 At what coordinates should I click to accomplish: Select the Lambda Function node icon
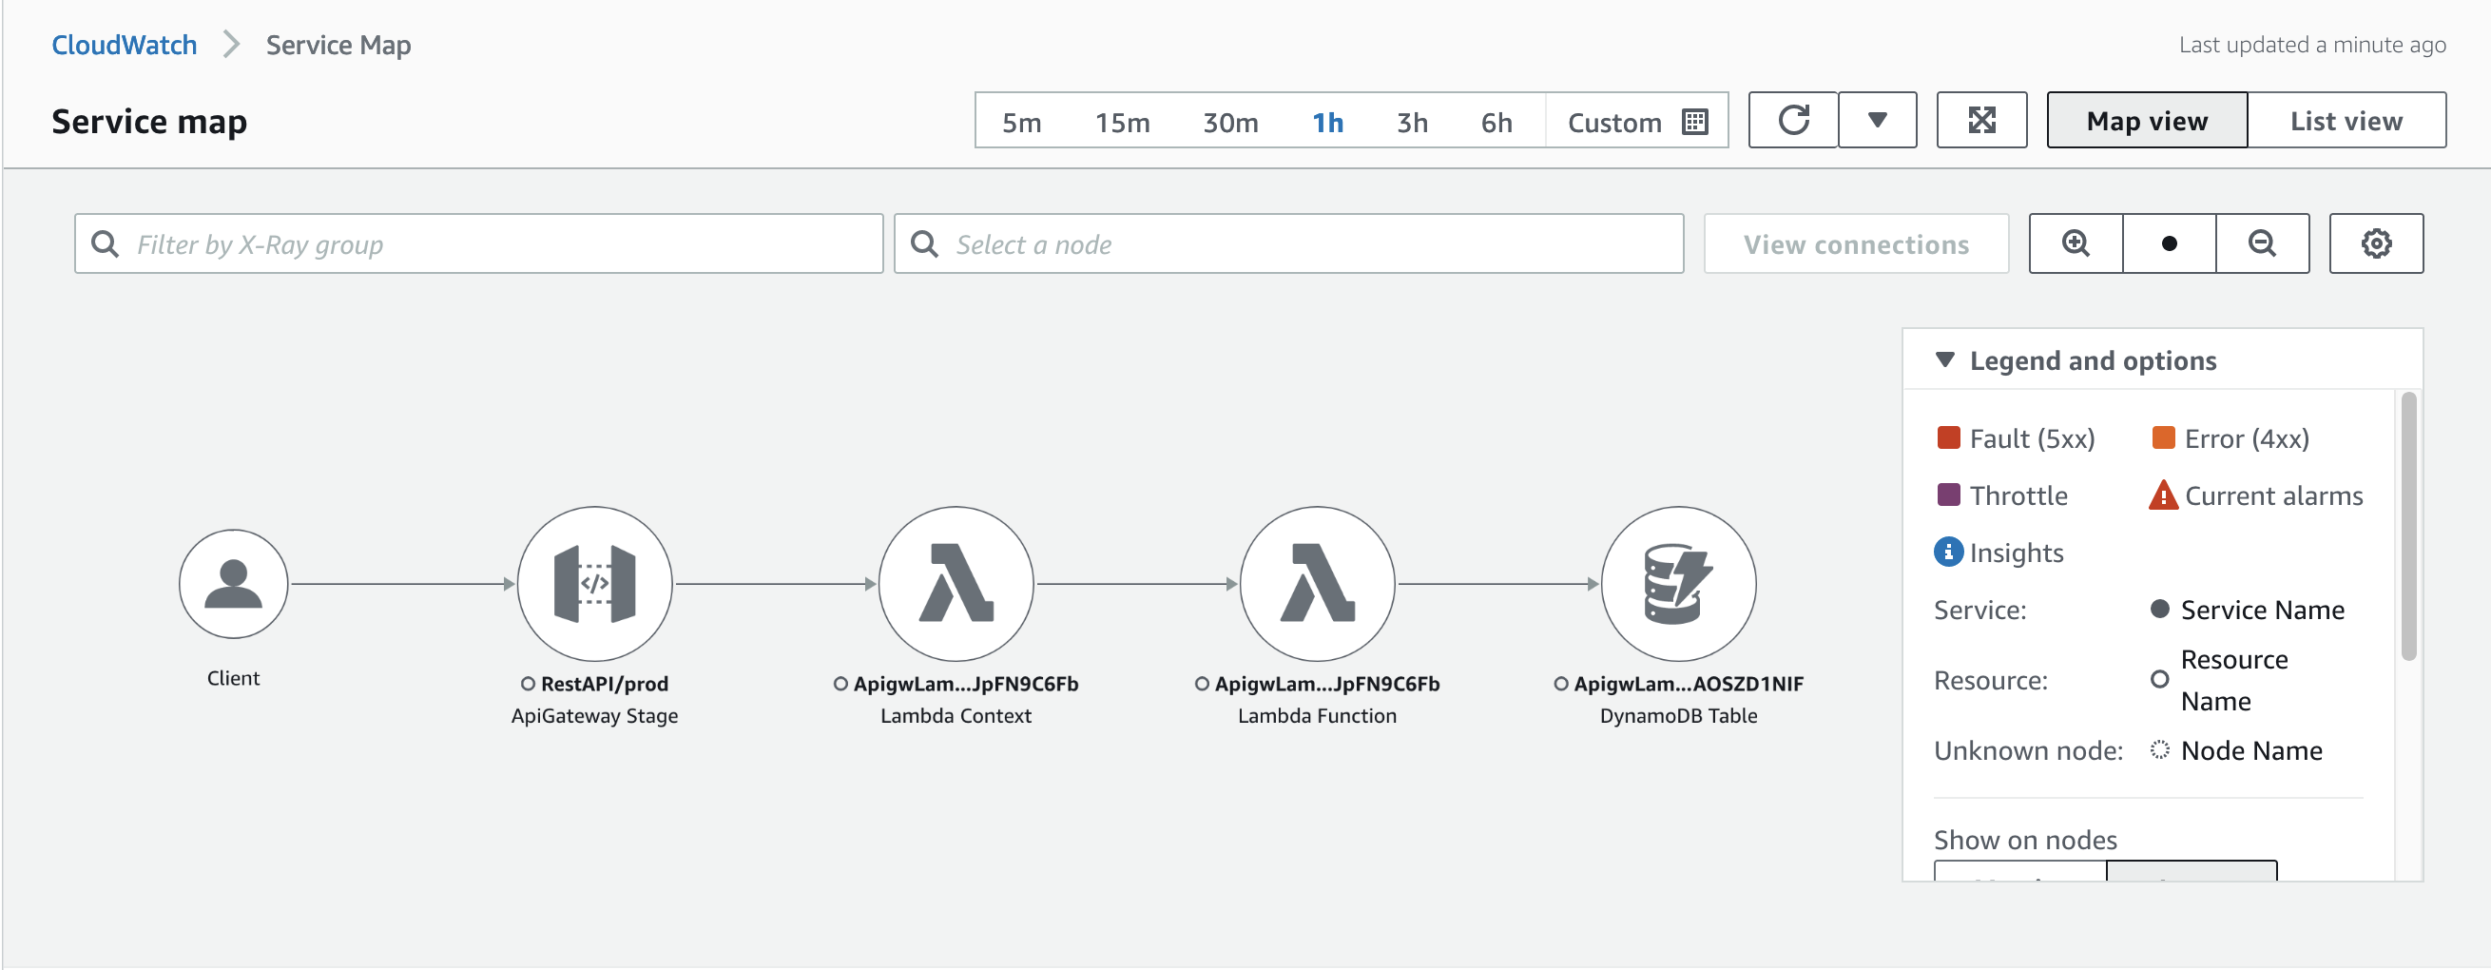(1317, 583)
